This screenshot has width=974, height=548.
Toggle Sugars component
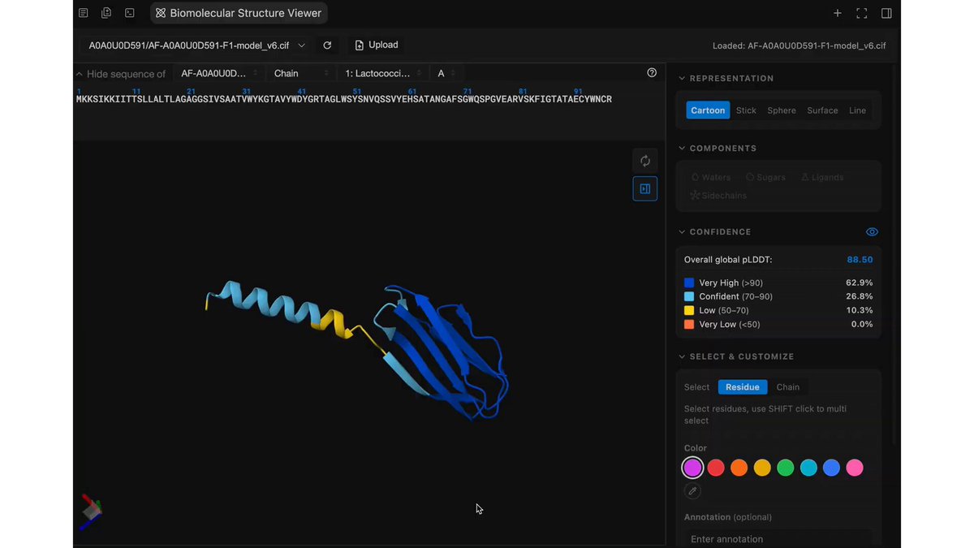[765, 177]
